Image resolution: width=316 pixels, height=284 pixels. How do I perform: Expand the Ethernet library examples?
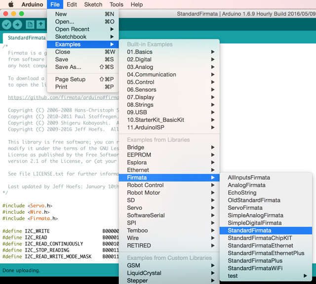pyautogui.click(x=169, y=170)
